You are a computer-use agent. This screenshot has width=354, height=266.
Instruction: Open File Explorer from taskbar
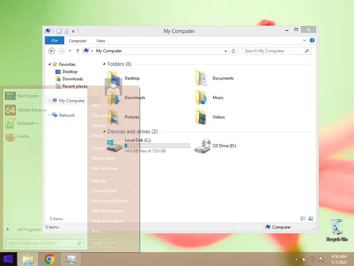pyautogui.click(x=28, y=259)
